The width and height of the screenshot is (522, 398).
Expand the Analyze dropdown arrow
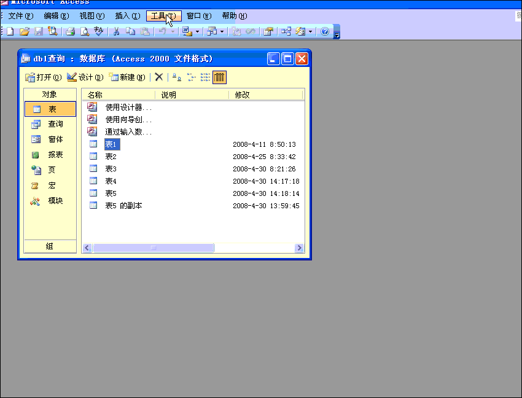point(222,32)
